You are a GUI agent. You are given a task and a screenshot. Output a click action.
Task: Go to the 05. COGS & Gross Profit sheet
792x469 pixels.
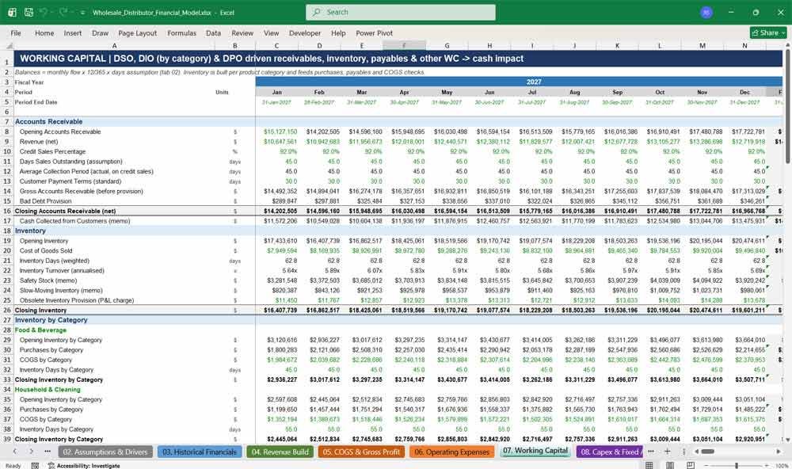point(361,452)
